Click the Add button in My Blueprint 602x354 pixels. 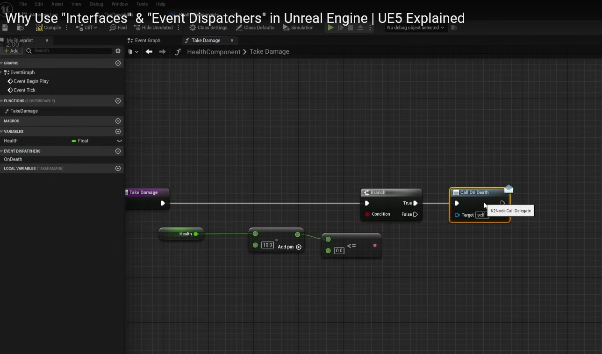click(11, 51)
